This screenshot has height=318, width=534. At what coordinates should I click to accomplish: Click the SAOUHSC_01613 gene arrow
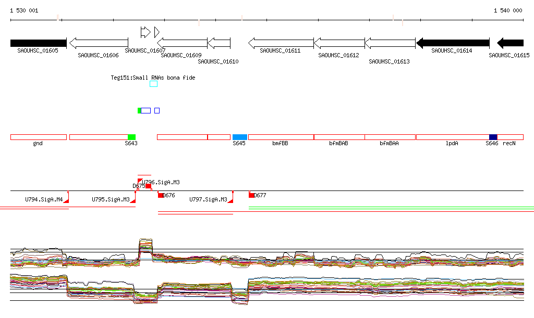[390, 43]
